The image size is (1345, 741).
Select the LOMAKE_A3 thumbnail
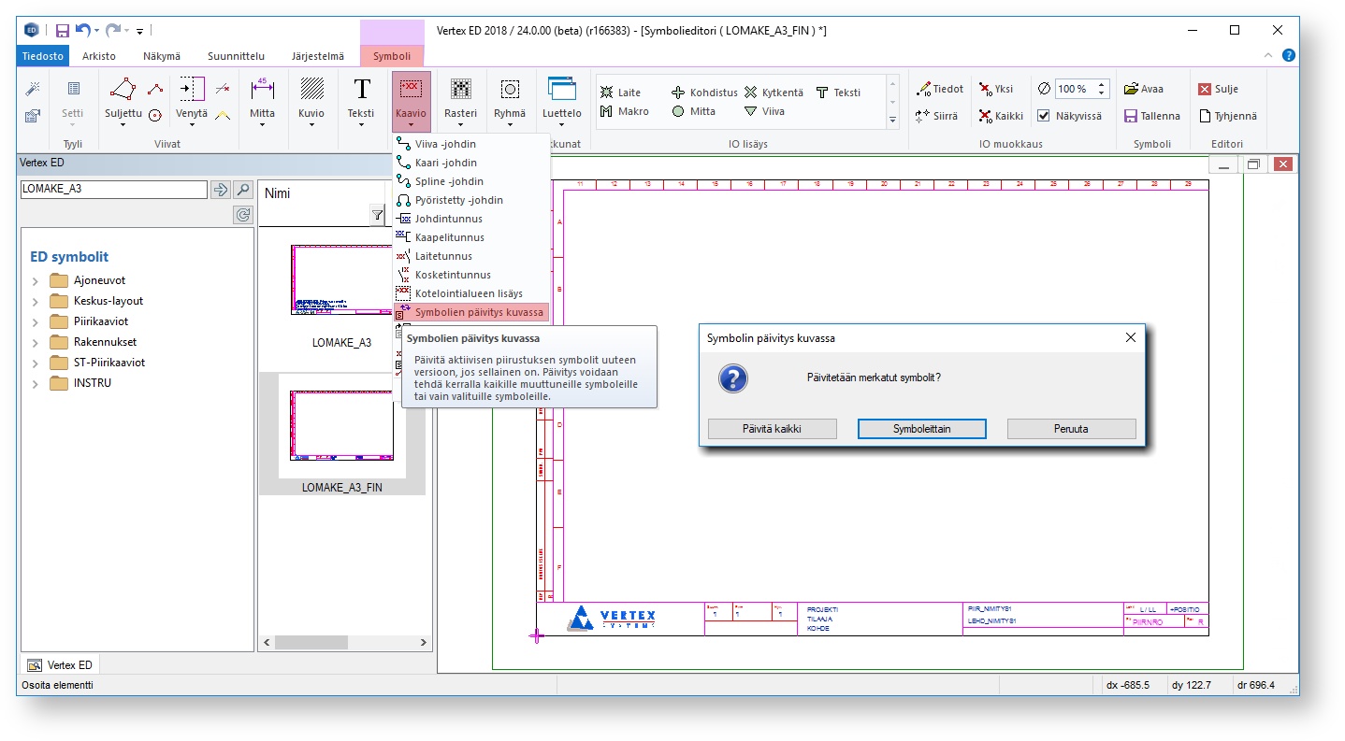click(341, 280)
